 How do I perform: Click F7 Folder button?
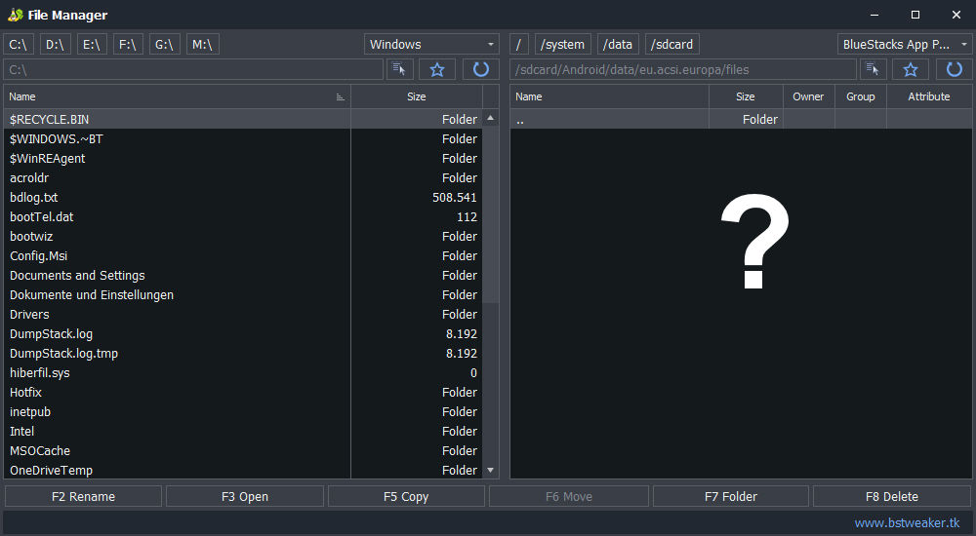(731, 496)
